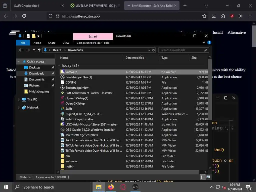This screenshot has height=192, width=256.
Task: Click Explorer New Folder quick access icon
Action: coord(34,36)
